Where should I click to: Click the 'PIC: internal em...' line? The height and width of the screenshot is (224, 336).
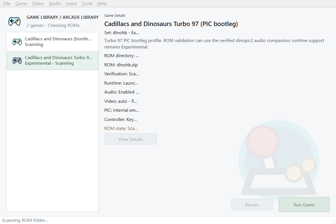[122, 110]
